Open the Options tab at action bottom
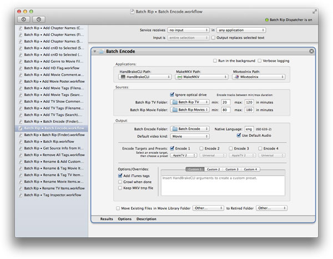The width and height of the screenshot is (333, 259). pos(124,219)
